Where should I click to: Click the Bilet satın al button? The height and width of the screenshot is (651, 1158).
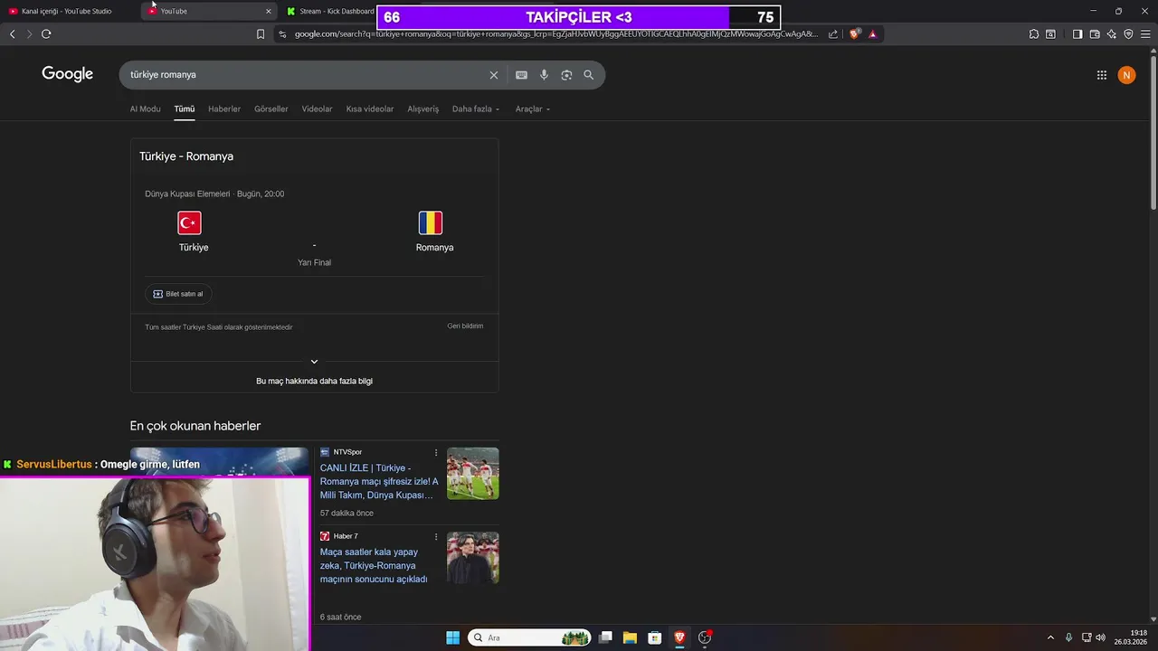[x=178, y=294]
